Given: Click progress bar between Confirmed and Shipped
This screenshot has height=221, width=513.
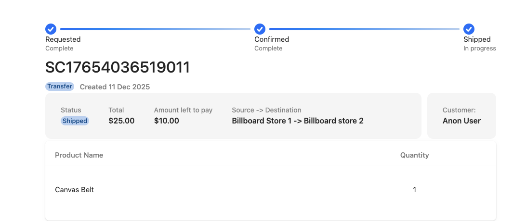Looking at the screenshot, I should tap(364, 29).
